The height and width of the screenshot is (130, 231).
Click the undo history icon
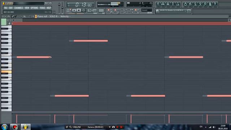tap(185, 4)
